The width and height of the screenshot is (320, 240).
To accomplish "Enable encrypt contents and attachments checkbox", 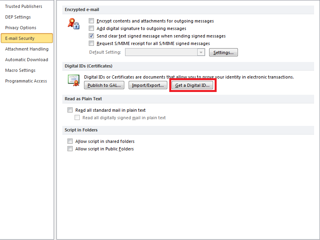I will [x=92, y=21].
